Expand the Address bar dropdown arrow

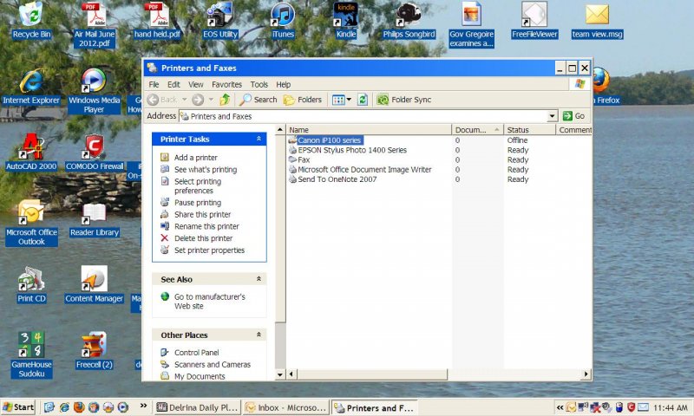coord(553,116)
